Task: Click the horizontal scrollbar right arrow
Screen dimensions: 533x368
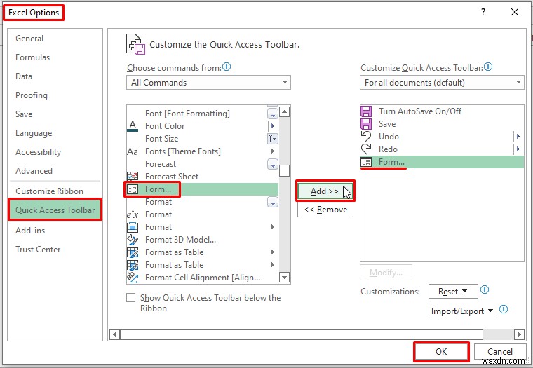Action: (x=519, y=334)
